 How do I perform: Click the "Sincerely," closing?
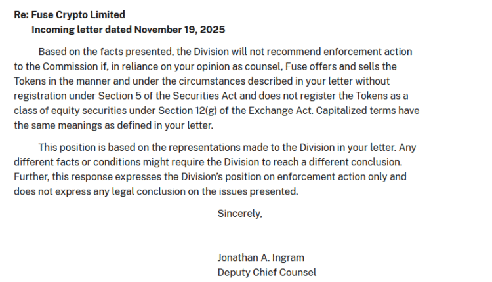(x=239, y=214)
